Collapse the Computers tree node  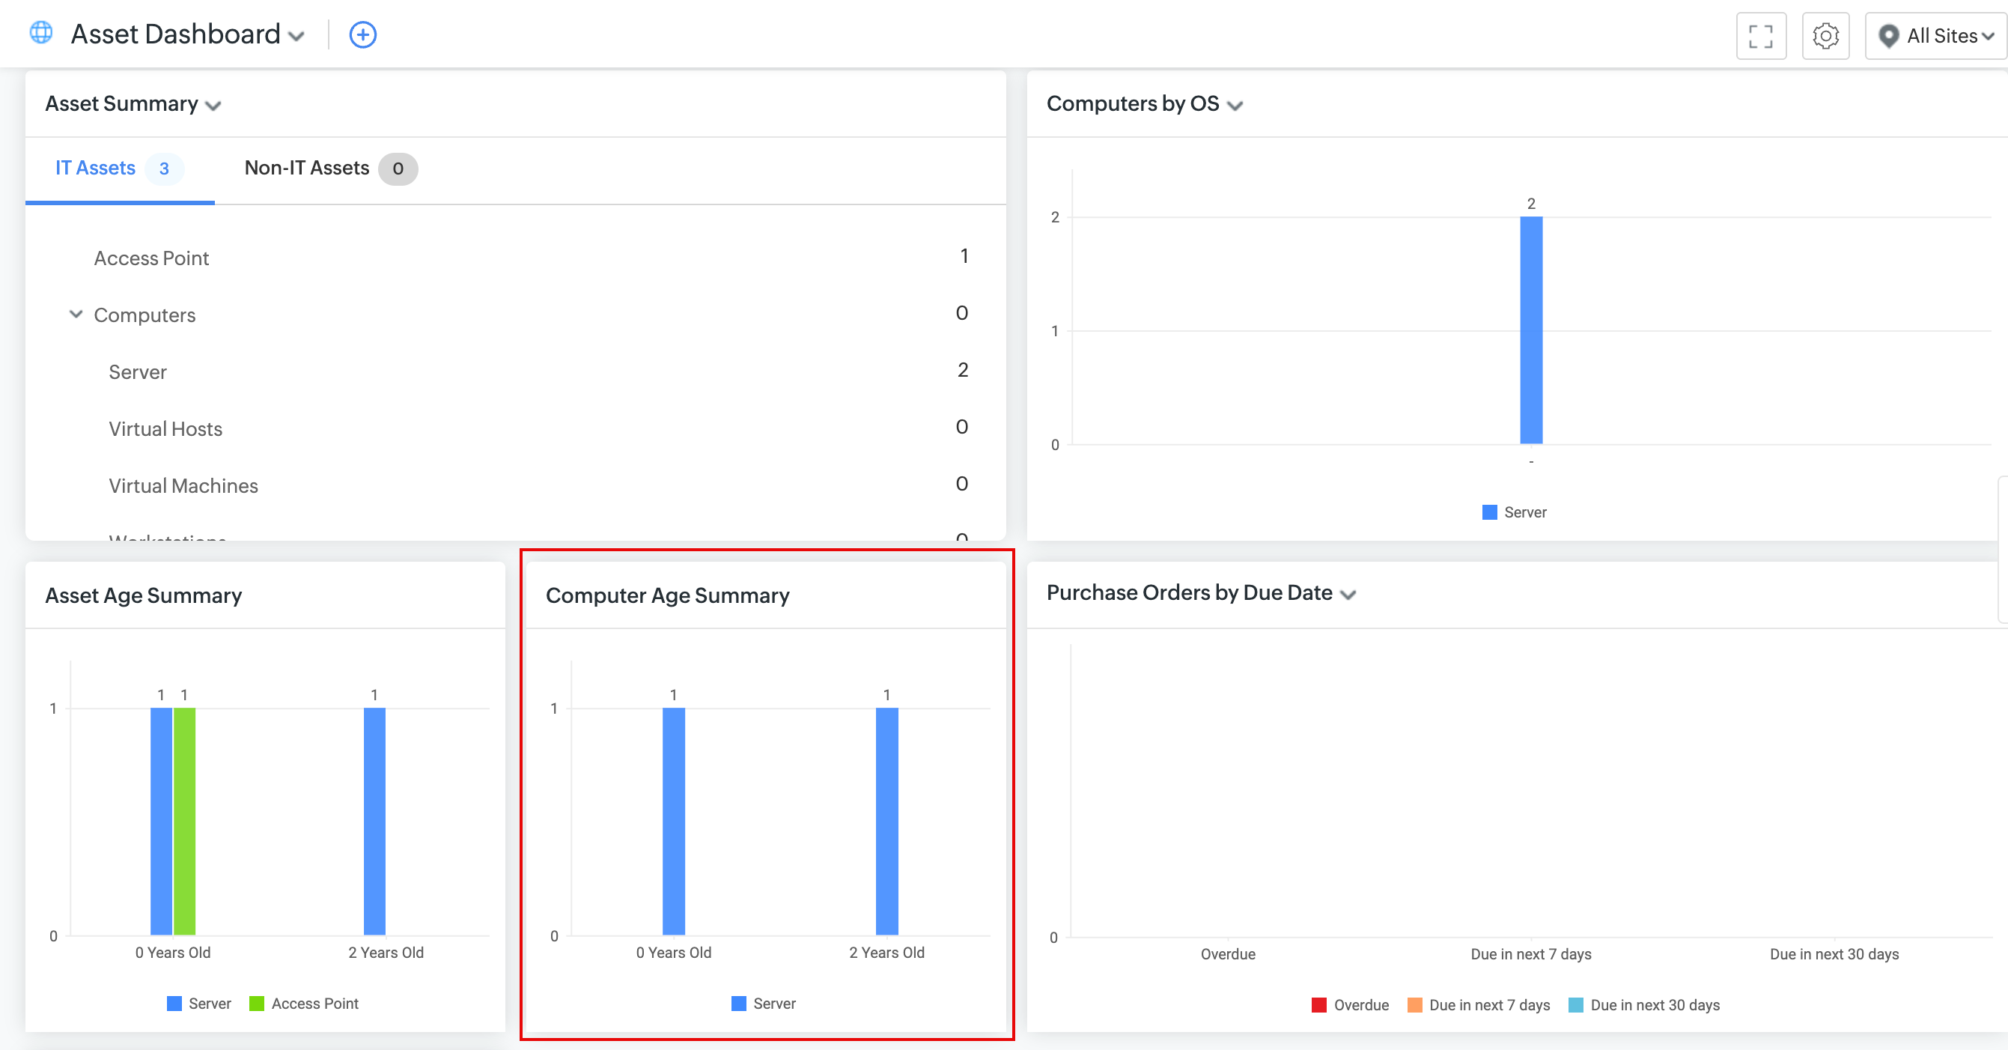(x=76, y=314)
